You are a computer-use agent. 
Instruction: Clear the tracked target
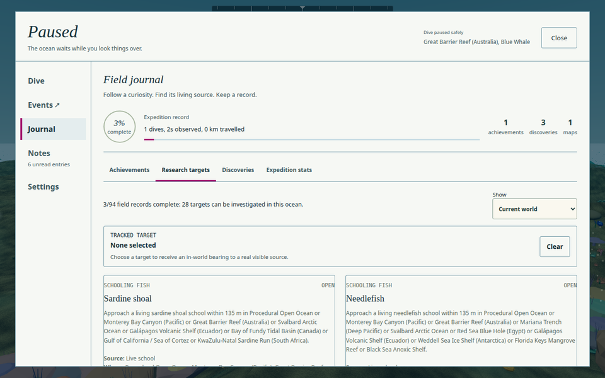tap(555, 246)
